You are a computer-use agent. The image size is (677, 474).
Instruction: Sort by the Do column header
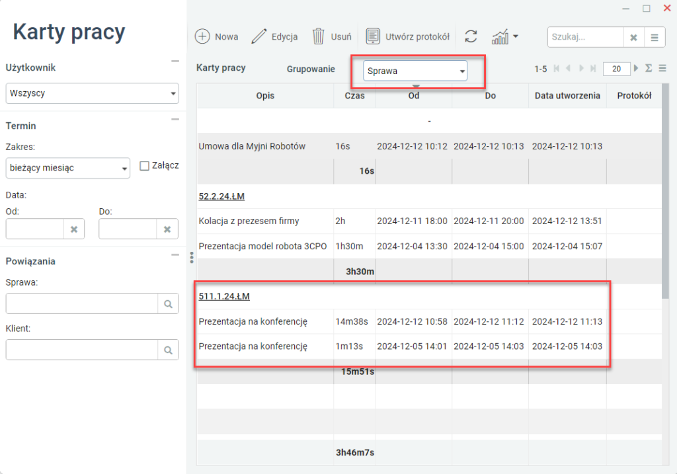[x=490, y=96]
